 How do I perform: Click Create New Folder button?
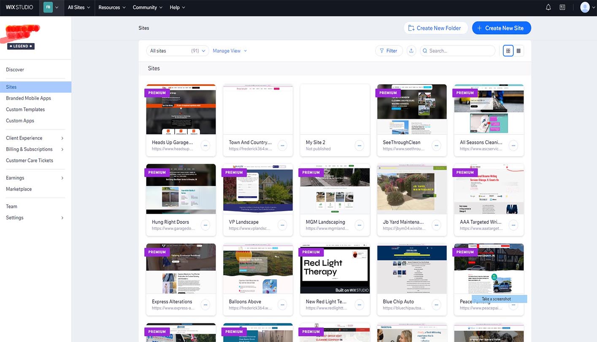click(x=436, y=28)
